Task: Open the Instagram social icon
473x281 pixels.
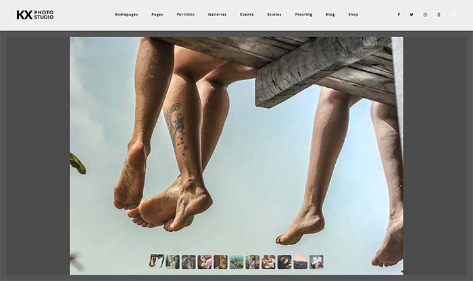Action: 425,14
